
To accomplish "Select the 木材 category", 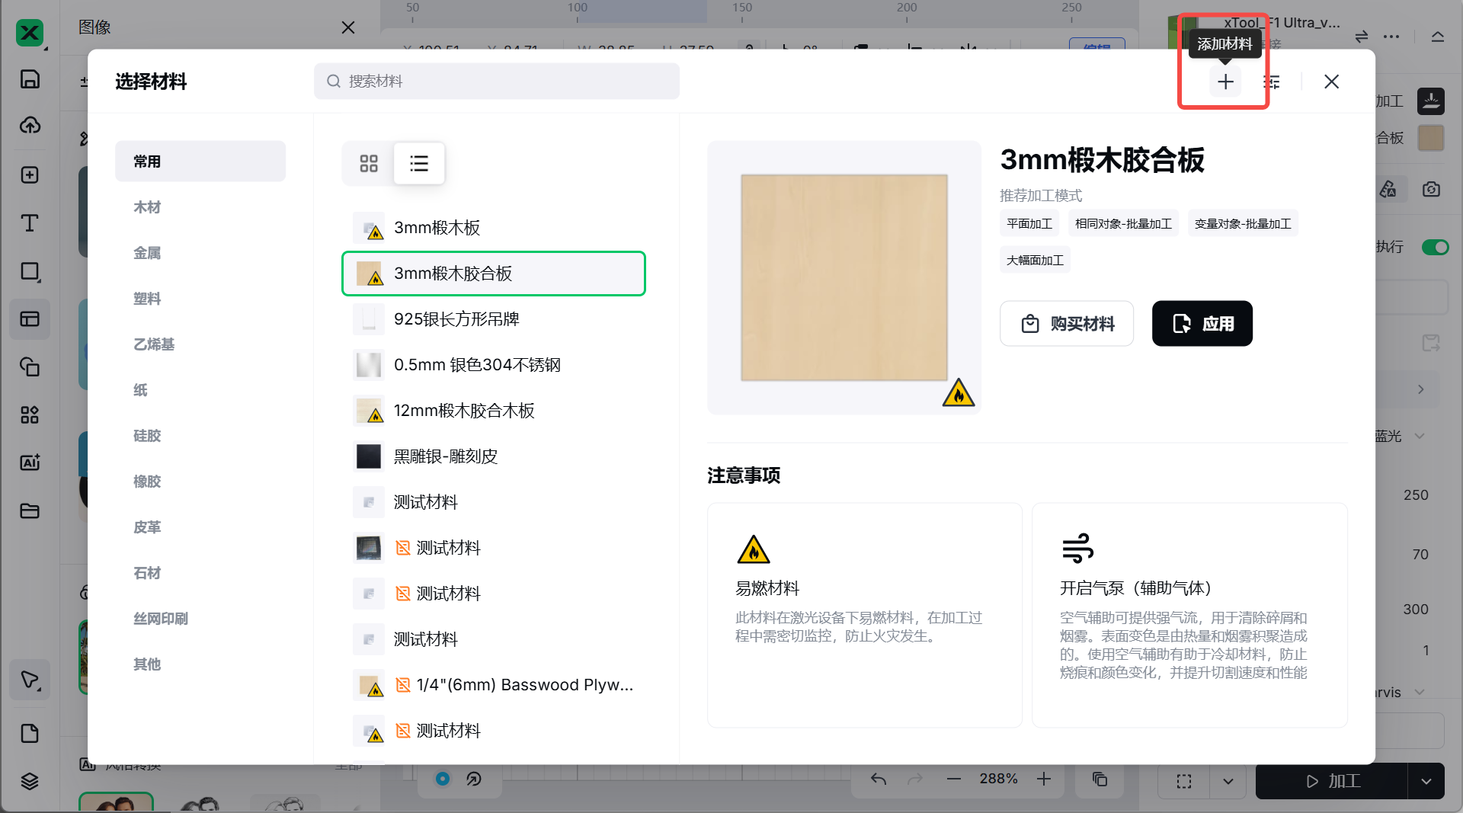I will point(147,207).
